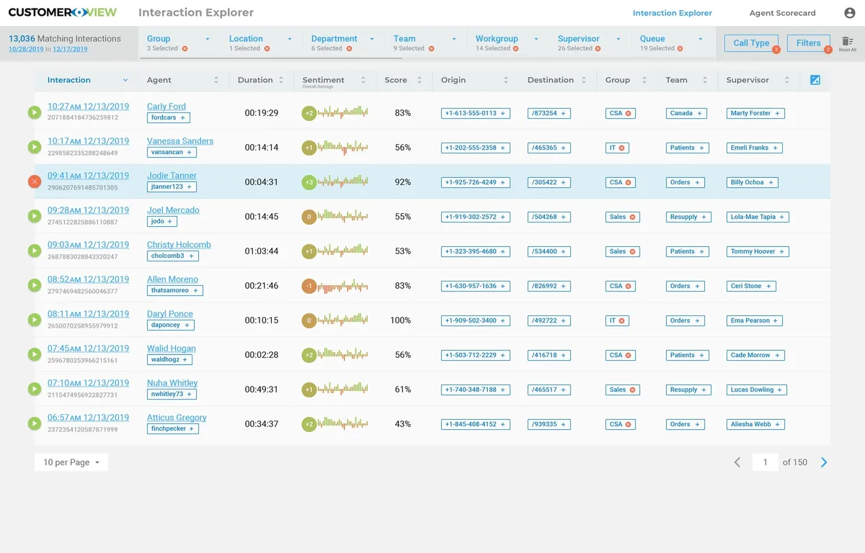The width and height of the screenshot is (865, 553).
Task: Play the Walid Hogan interaction recording
Action: (x=34, y=354)
